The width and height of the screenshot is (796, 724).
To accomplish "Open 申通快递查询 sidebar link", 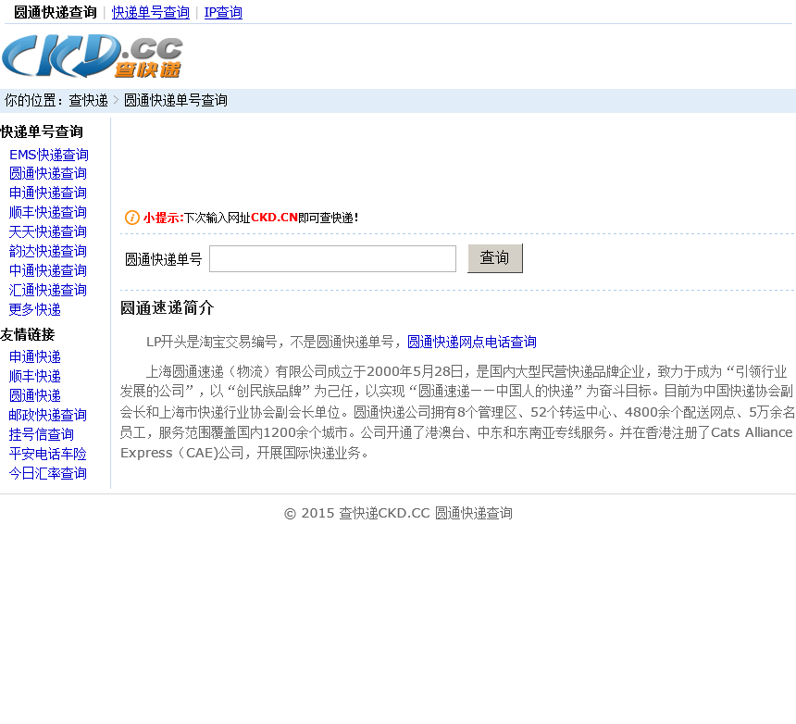I will [48, 193].
